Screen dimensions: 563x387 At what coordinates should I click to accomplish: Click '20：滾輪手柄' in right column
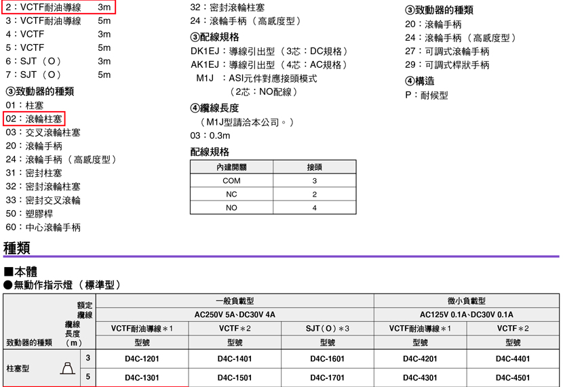tap(433, 24)
